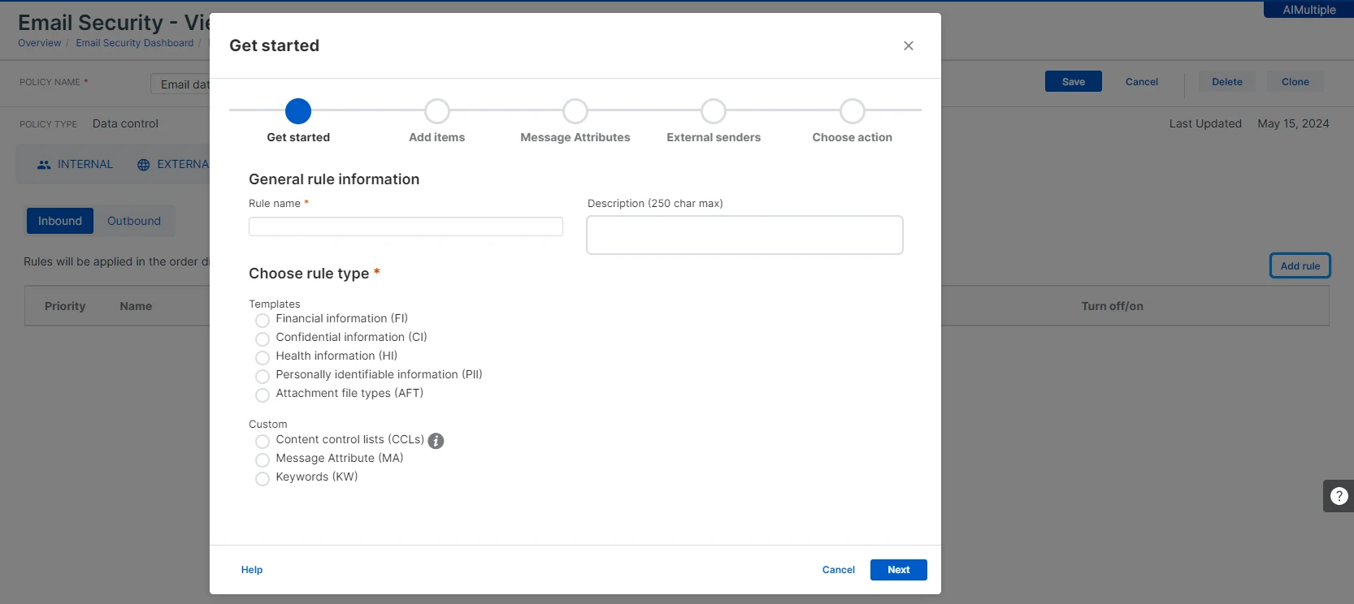Click the Internal people icon
This screenshot has height=604, width=1354.
pyautogui.click(x=44, y=165)
